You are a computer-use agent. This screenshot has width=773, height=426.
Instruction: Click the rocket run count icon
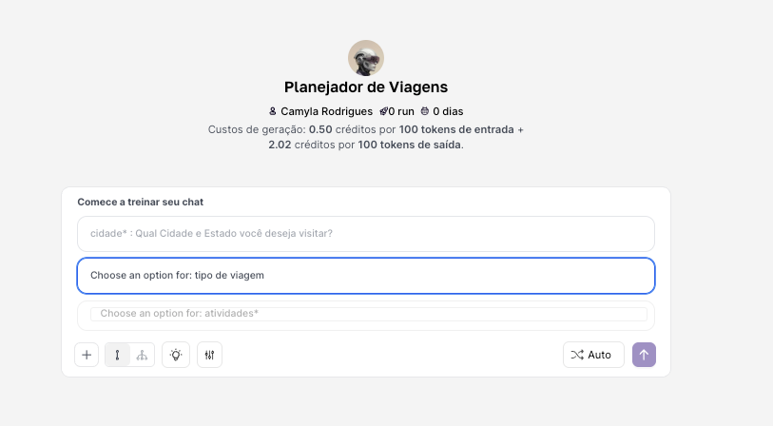pos(382,111)
